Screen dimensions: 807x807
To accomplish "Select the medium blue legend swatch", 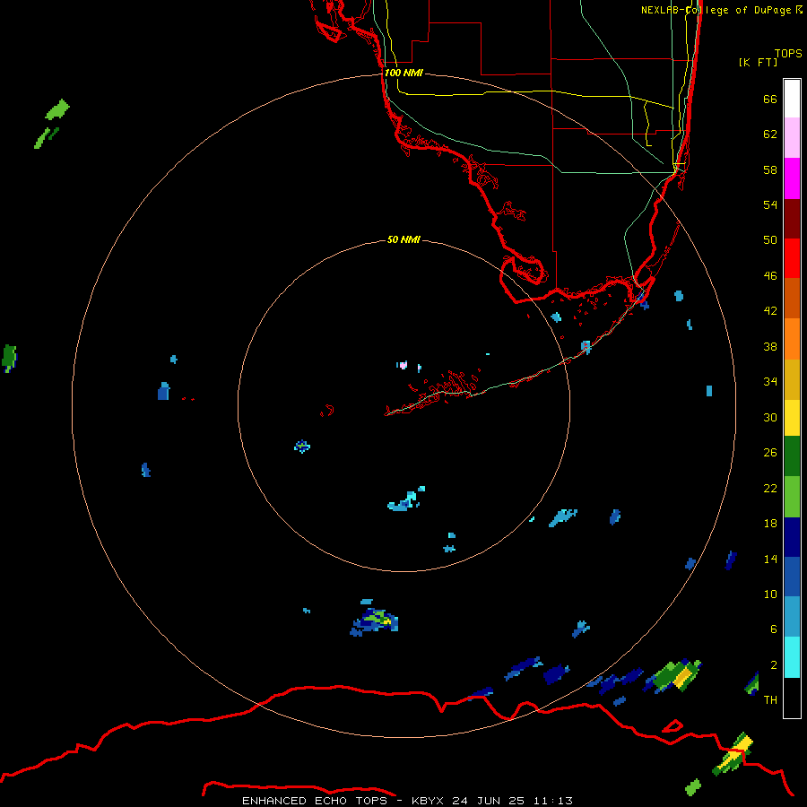I will [792, 577].
